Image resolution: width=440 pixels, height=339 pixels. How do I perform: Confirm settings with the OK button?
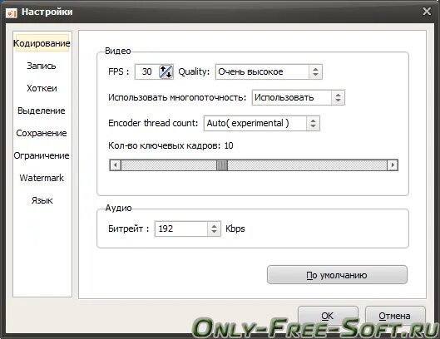[328, 316]
